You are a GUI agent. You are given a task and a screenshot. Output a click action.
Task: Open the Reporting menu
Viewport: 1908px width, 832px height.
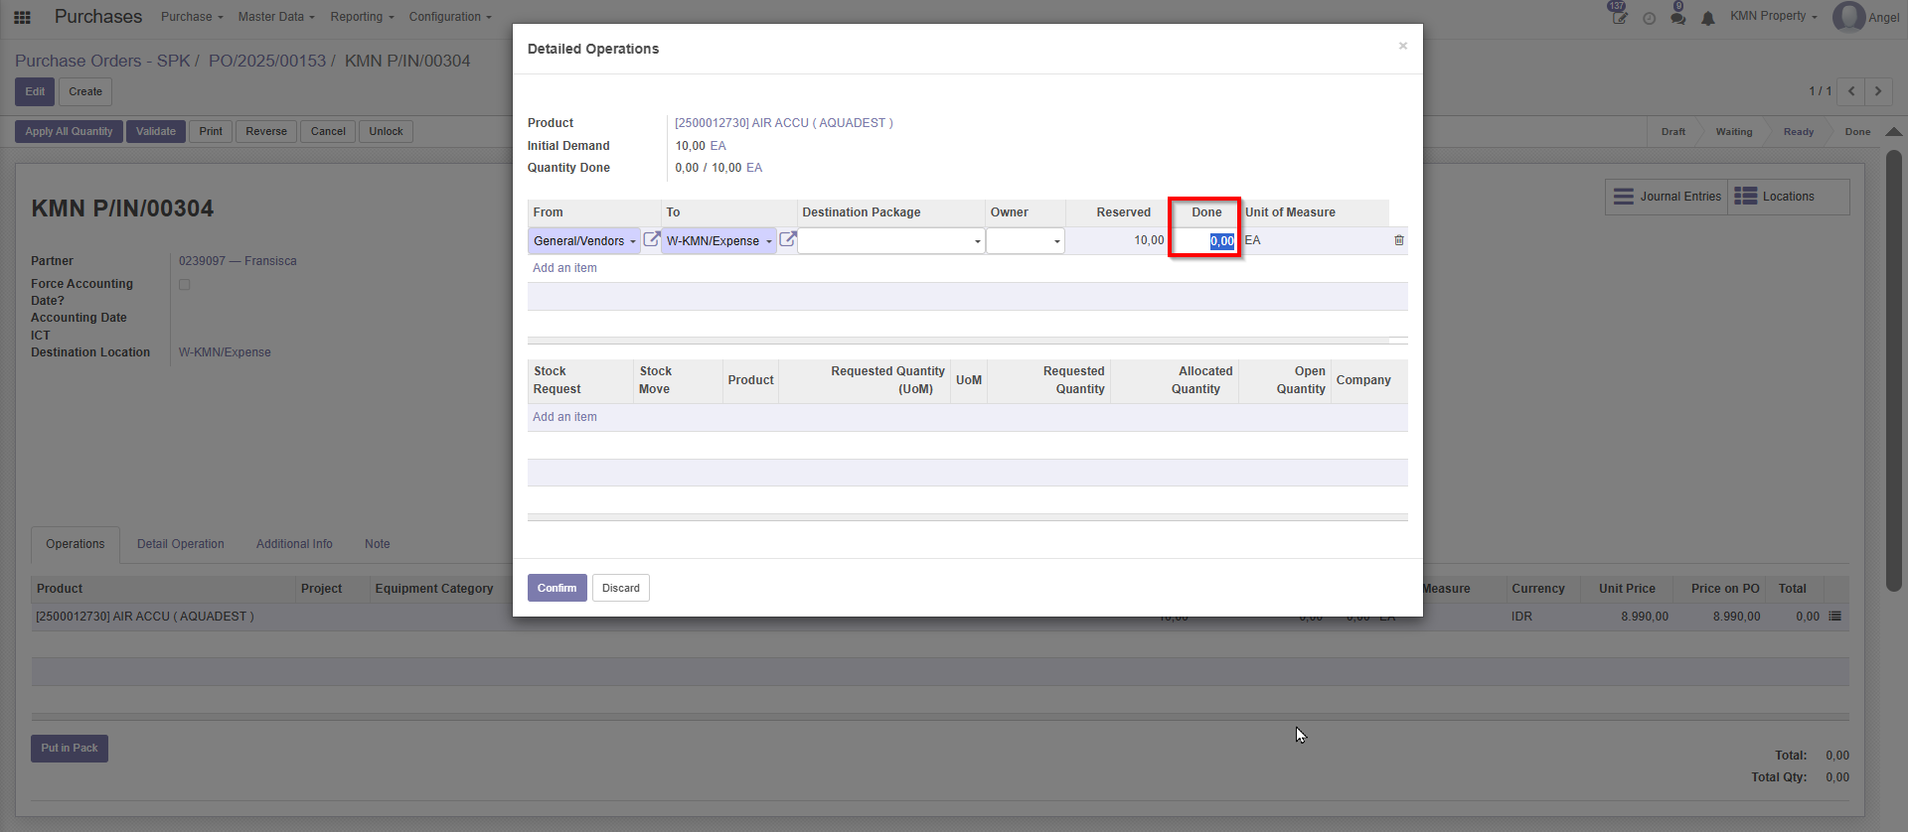362,17
